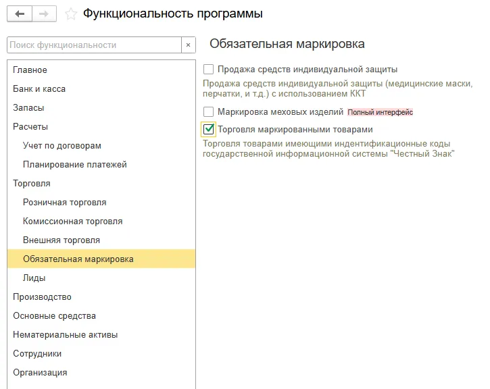
Task: Click the 'Функциональность программы' page title
Action: (x=173, y=14)
